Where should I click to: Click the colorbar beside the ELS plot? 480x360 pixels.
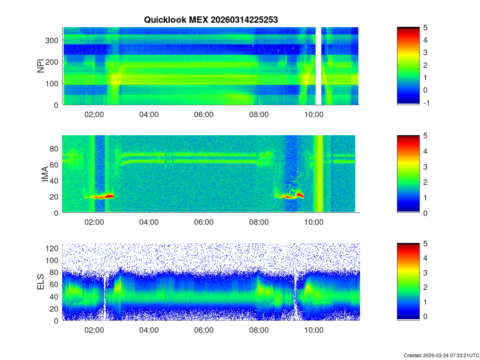(x=408, y=282)
